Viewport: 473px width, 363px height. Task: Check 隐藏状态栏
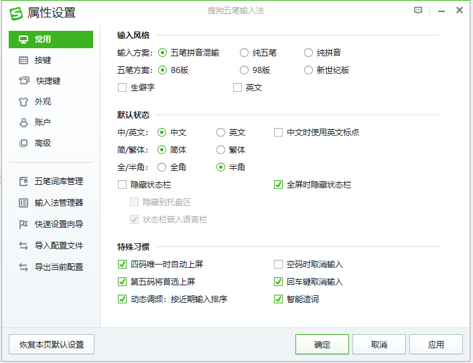(x=122, y=185)
